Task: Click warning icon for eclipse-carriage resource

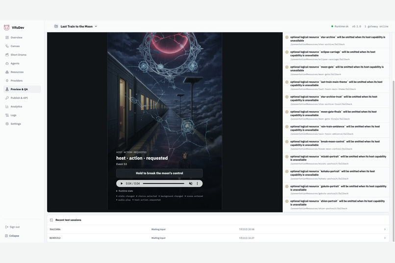Action: pyautogui.click(x=287, y=52)
